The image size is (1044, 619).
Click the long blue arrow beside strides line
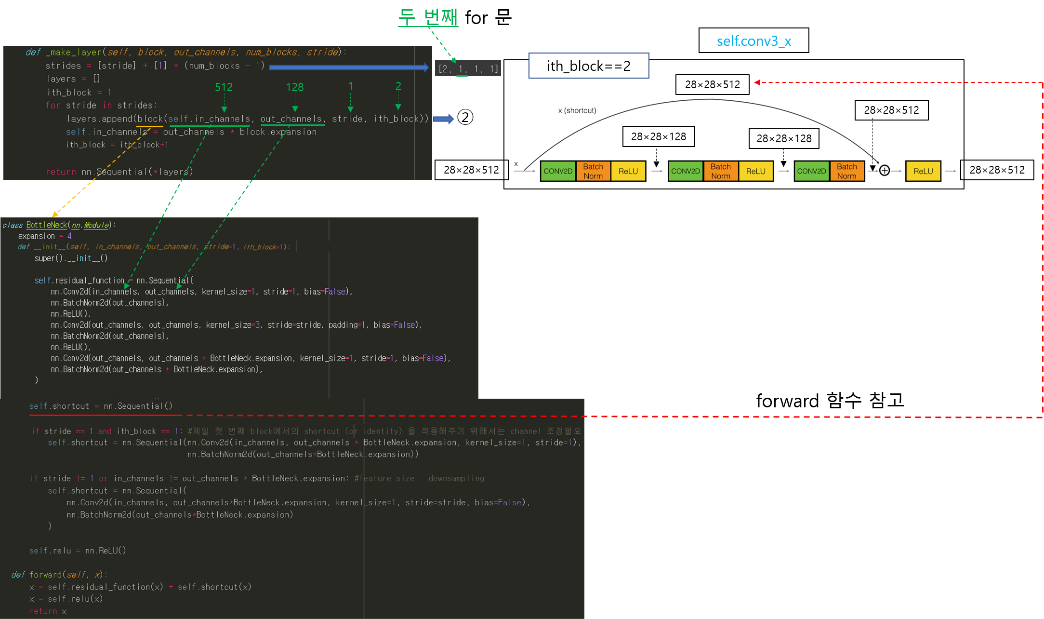348,67
